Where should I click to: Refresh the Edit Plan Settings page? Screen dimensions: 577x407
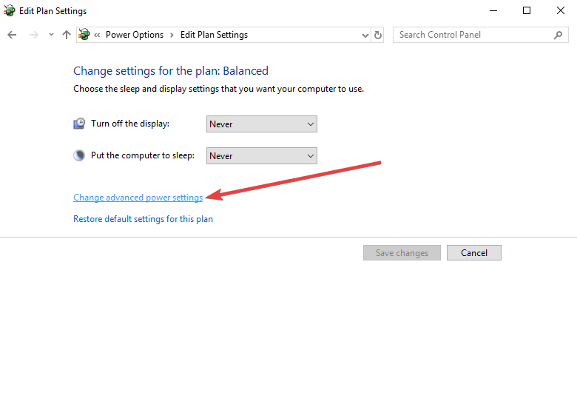click(377, 35)
